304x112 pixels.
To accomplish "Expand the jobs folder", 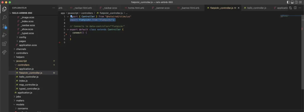I will [18, 97].
